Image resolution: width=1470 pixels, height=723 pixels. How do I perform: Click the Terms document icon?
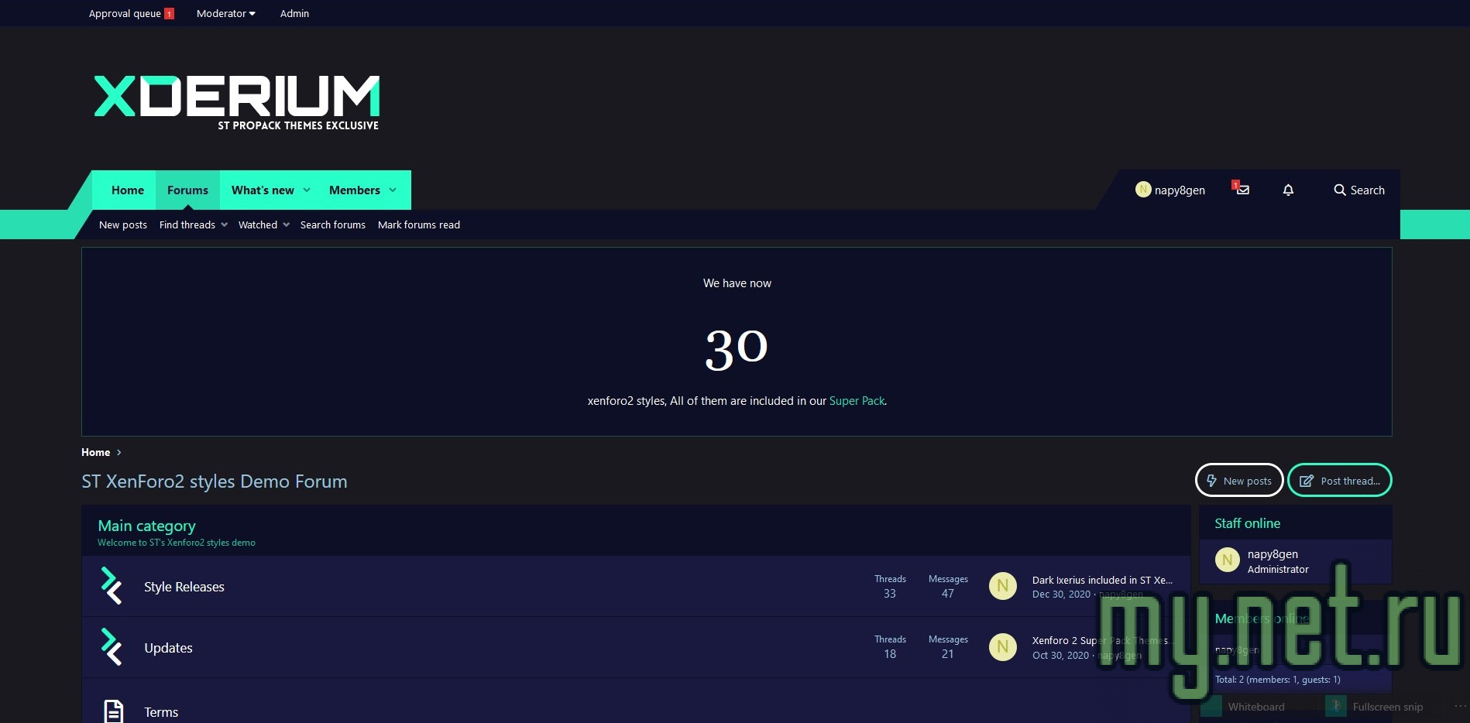113,711
